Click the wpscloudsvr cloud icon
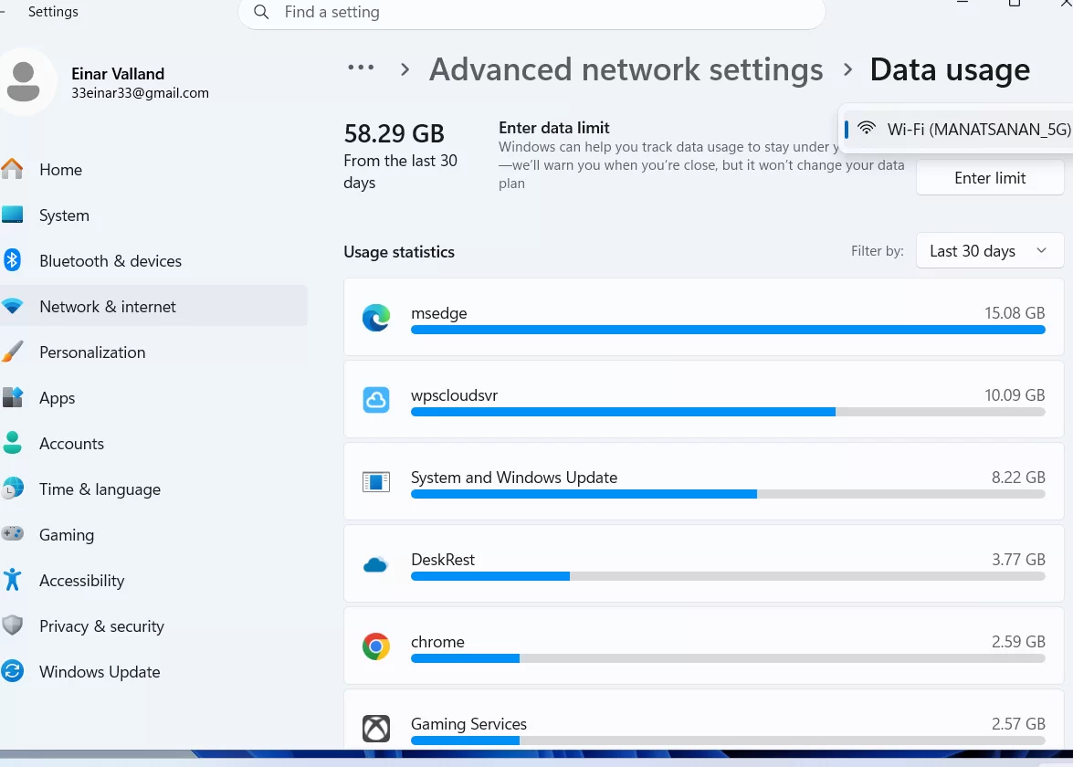1073x767 pixels. tap(375, 400)
